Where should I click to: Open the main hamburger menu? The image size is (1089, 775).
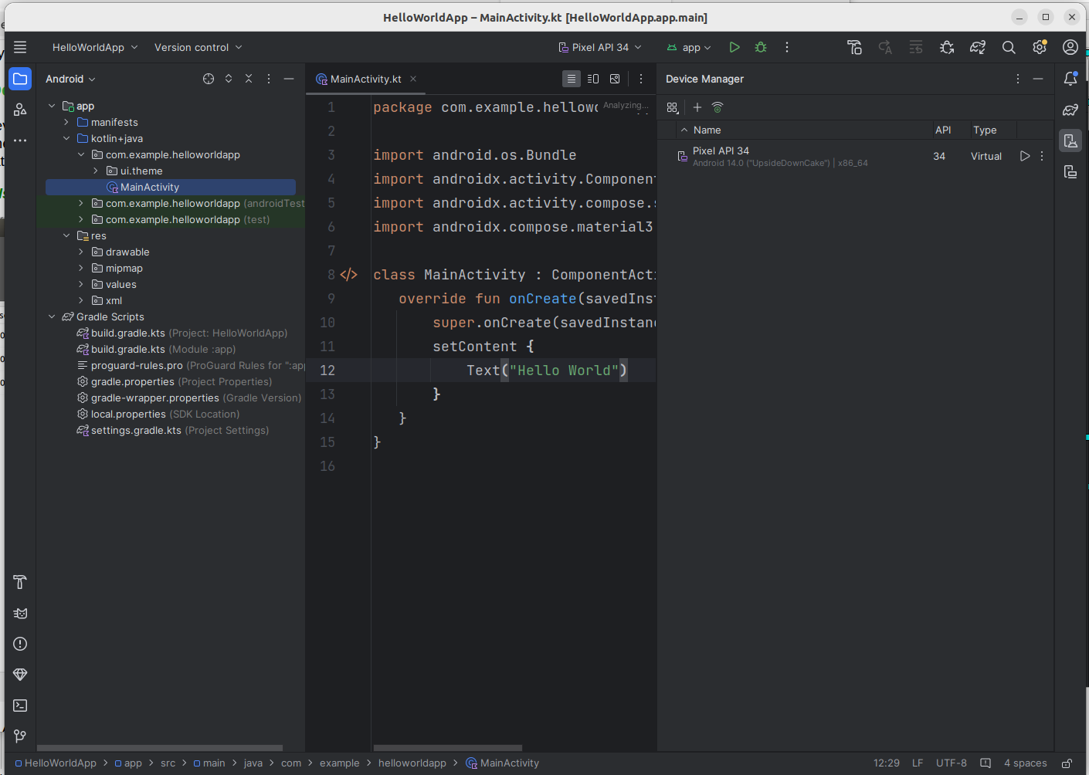coord(20,47)
